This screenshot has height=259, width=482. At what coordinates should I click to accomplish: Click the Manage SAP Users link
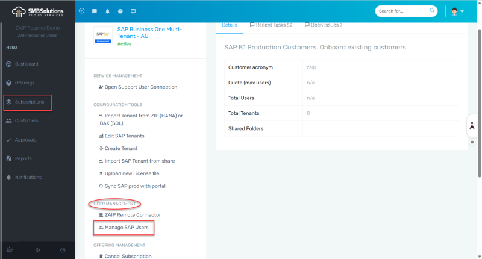tap(127, 228)
